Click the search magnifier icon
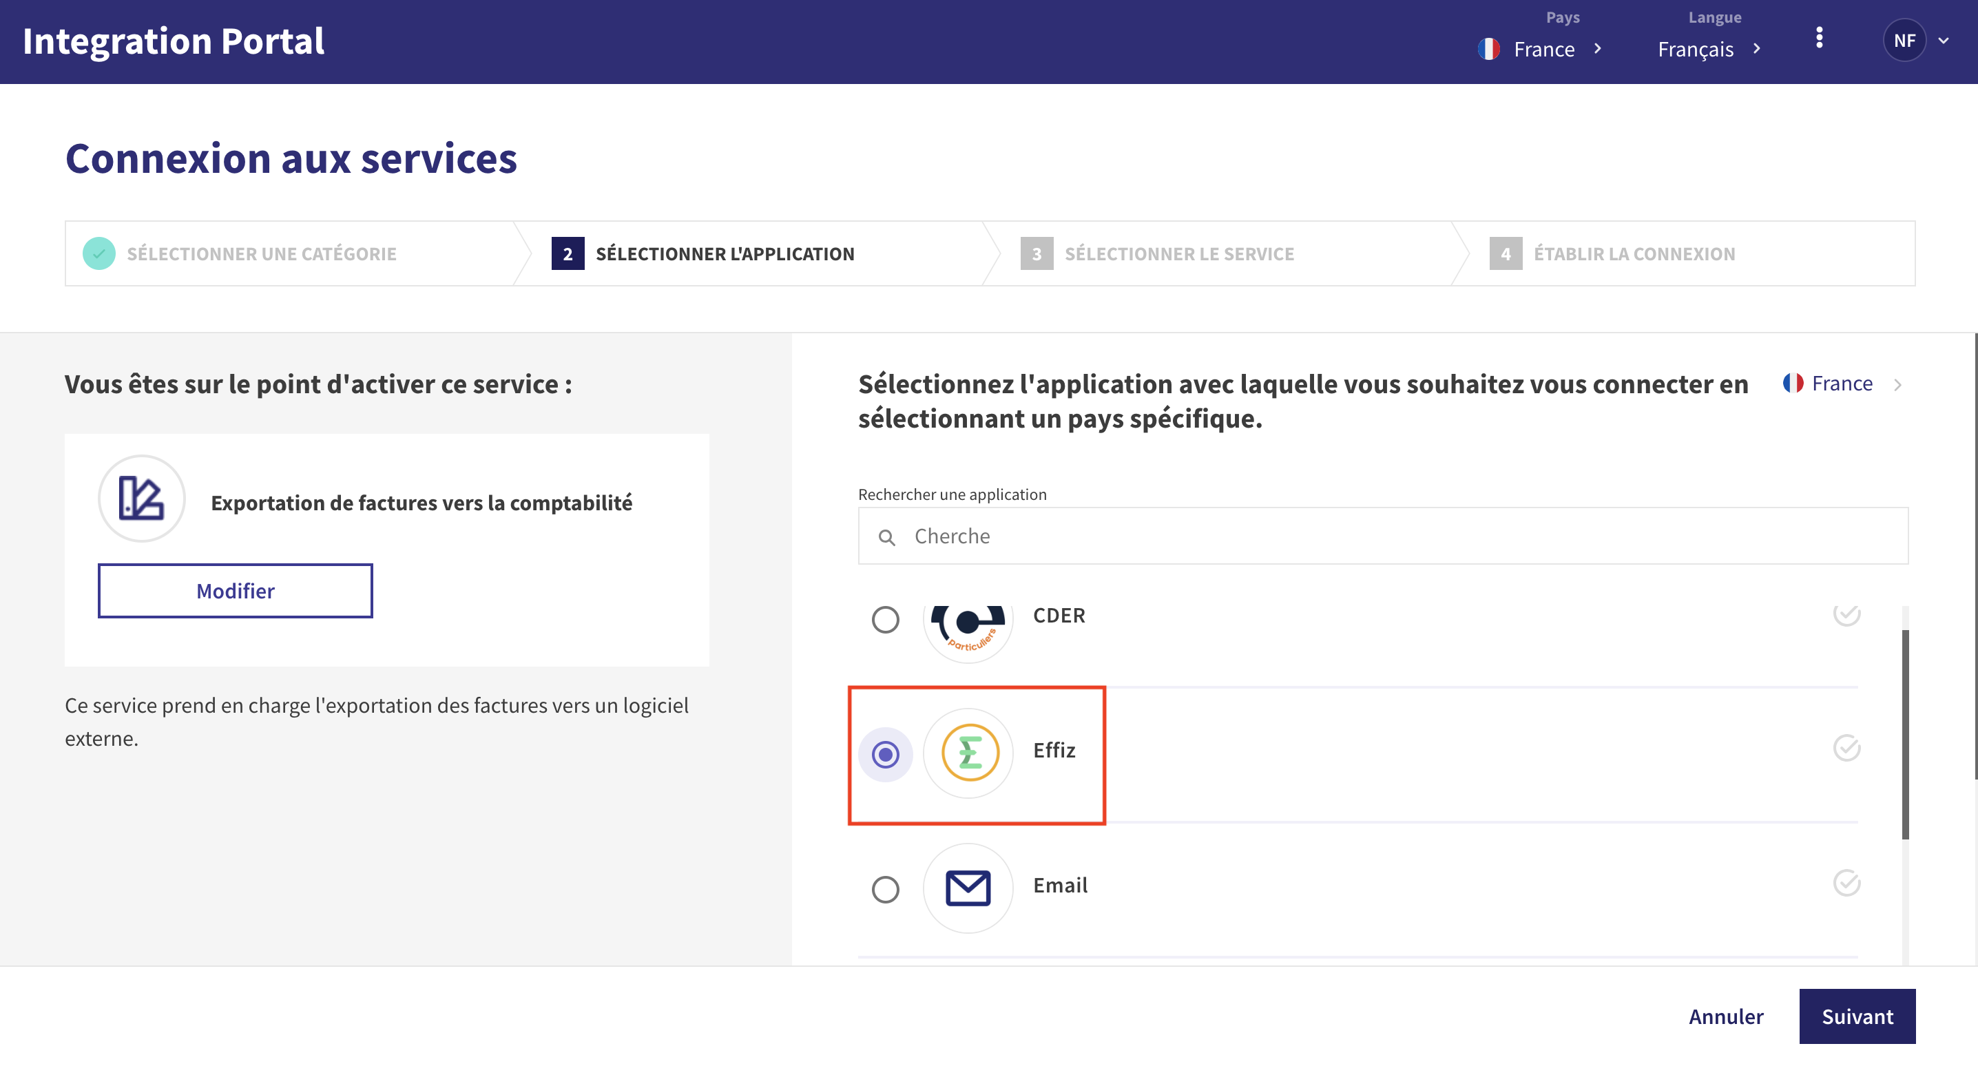The height and width of the screenshot is (1066, 1978). [886, 537]
